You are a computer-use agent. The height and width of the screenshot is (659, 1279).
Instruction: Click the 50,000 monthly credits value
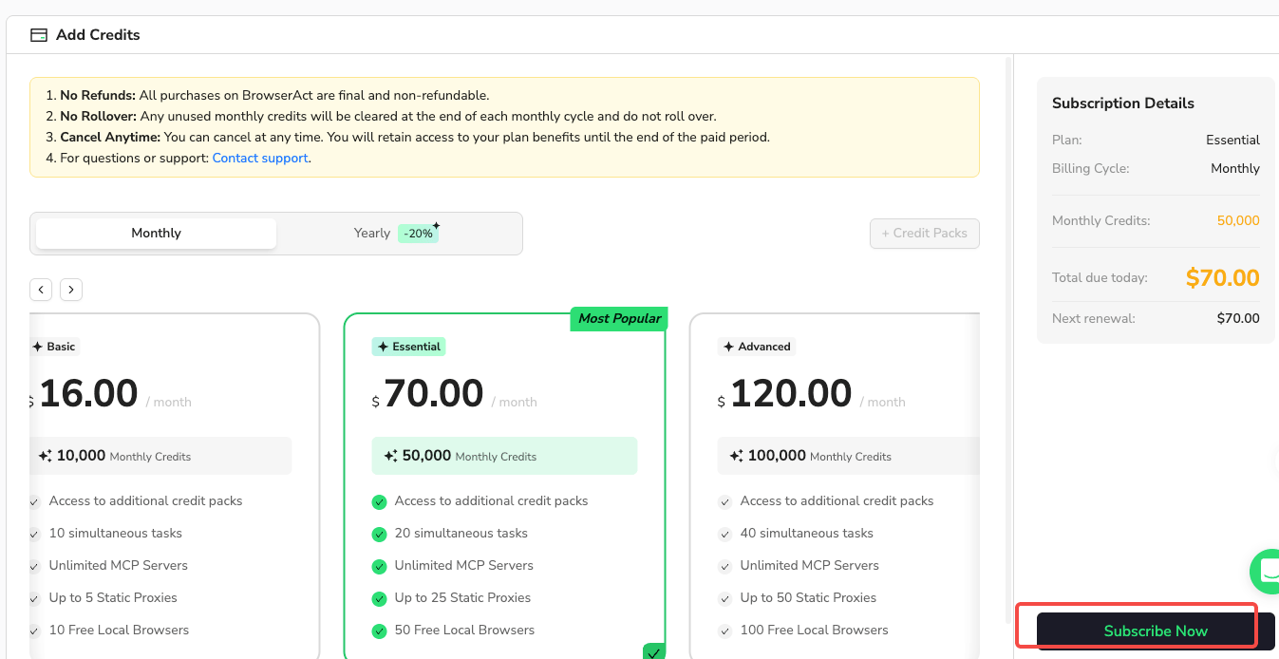tap(1238, 221)
